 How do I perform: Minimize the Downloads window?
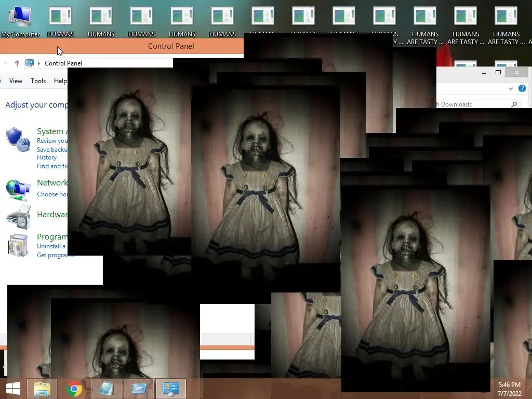point(484,72)
